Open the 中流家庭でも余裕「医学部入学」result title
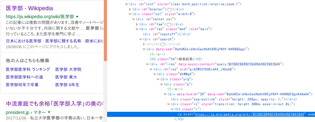The height and width of the screenshot is (122, 315). (x=55, y=104)
